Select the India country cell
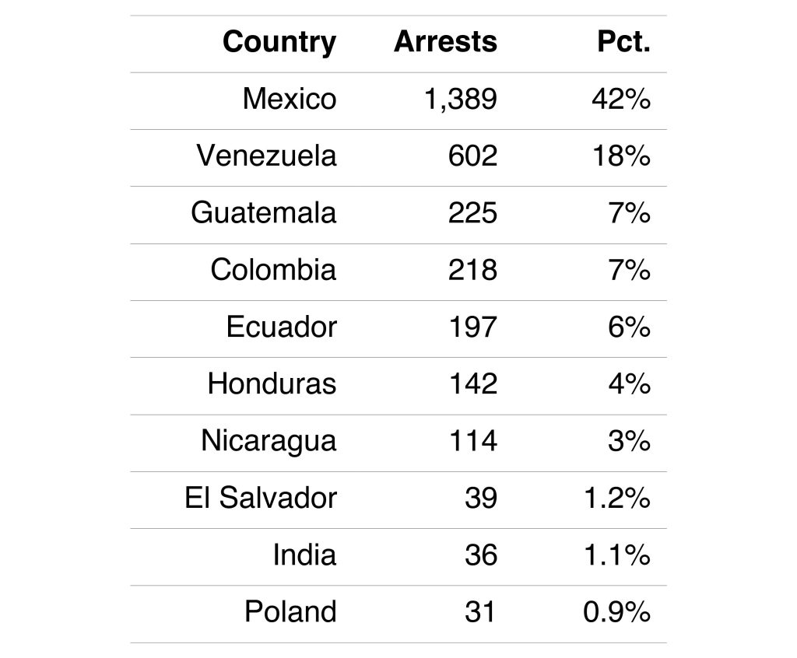The width and height of the screenshot is (797, 658). click(x=304, y=555)
